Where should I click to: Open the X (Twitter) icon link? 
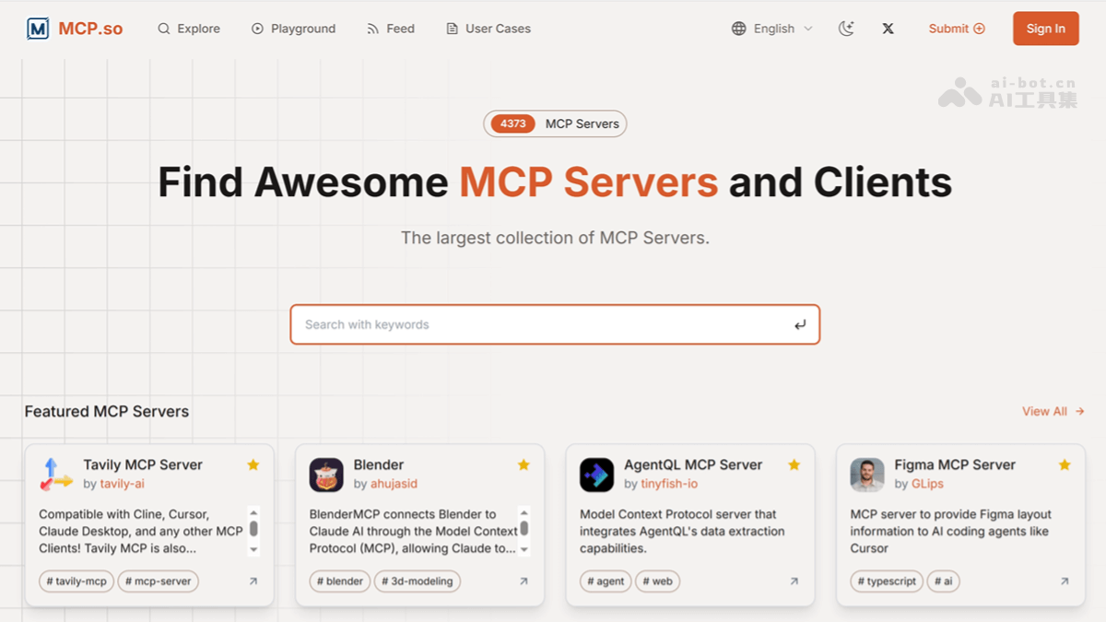[888, 29]
